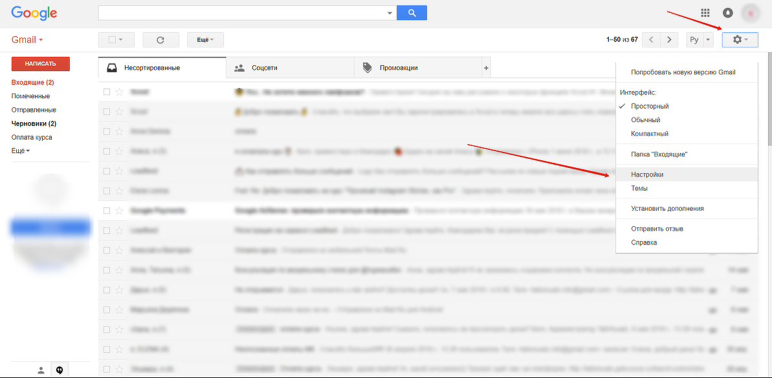Viewport: 772px width, 378px height.
Task: Open the Gmail product switcher dropdown
Action: (27, 40)
